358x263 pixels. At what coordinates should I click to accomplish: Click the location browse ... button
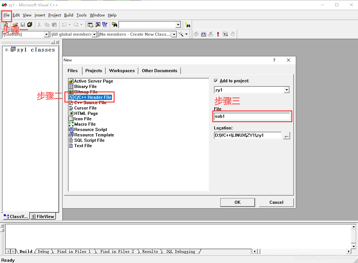(x=287, y=135)
